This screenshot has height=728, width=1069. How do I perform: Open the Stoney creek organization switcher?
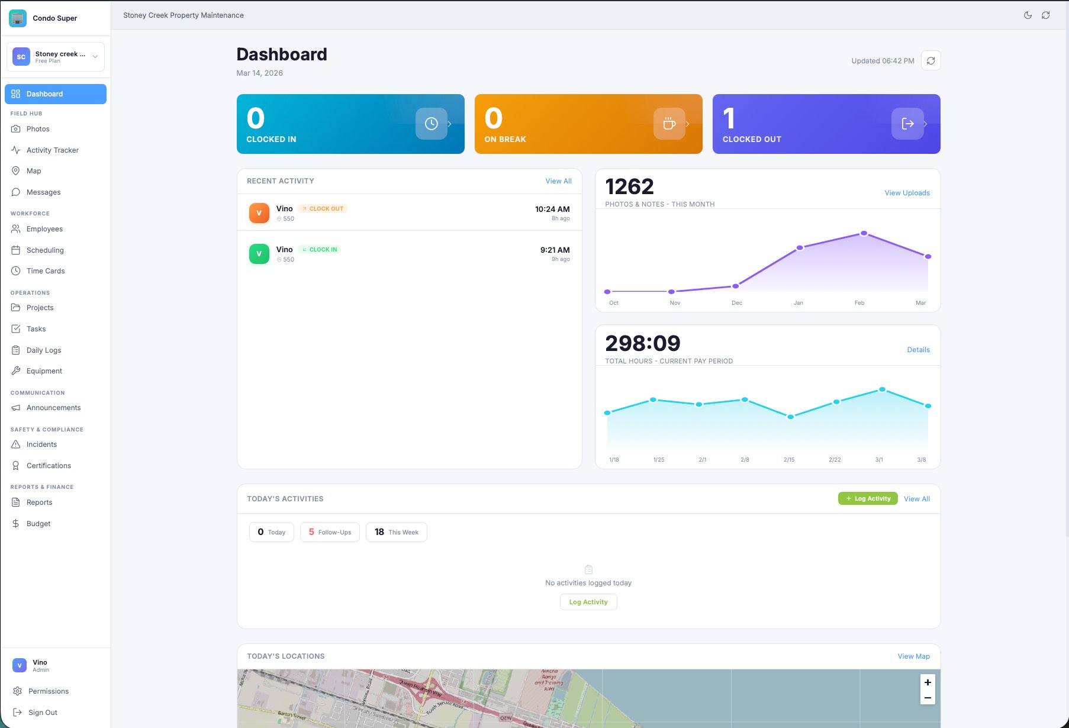(56, 57)
